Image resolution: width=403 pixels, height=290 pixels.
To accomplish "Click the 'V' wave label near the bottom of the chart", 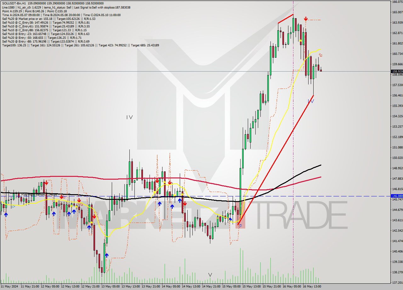I will click(210, 275).
